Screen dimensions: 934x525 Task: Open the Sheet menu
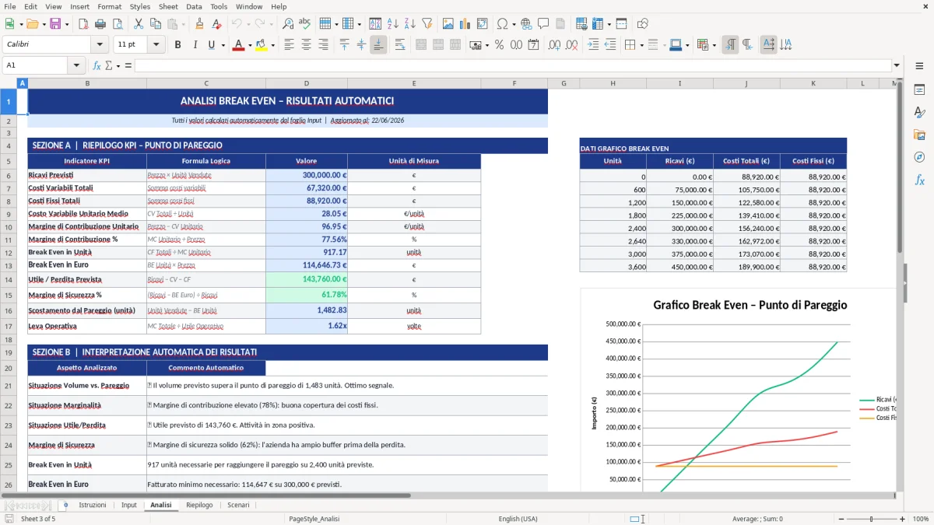tap(168, 6)
